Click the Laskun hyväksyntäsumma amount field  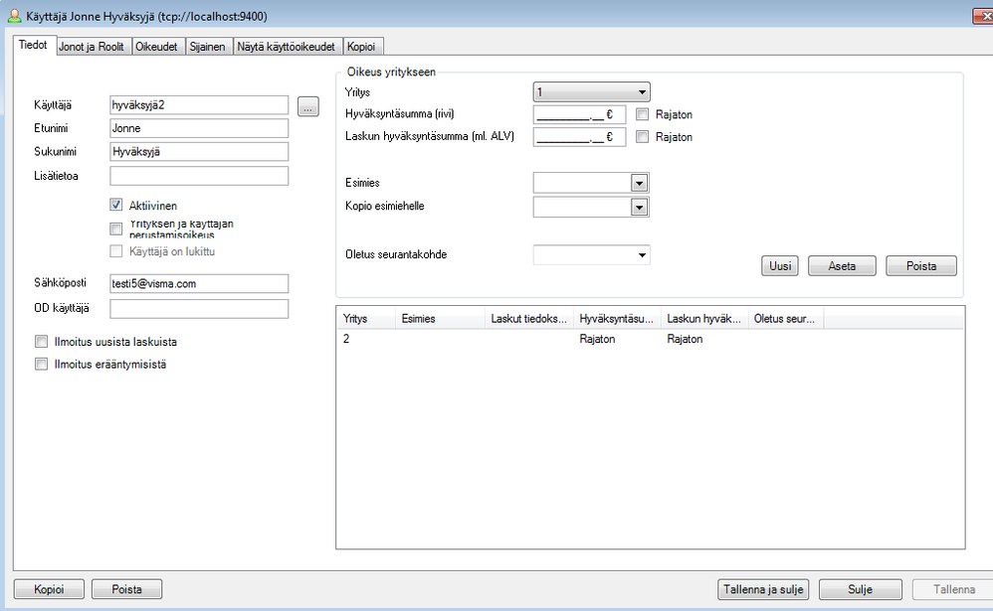pyautogui.click(x=579, y=137)
